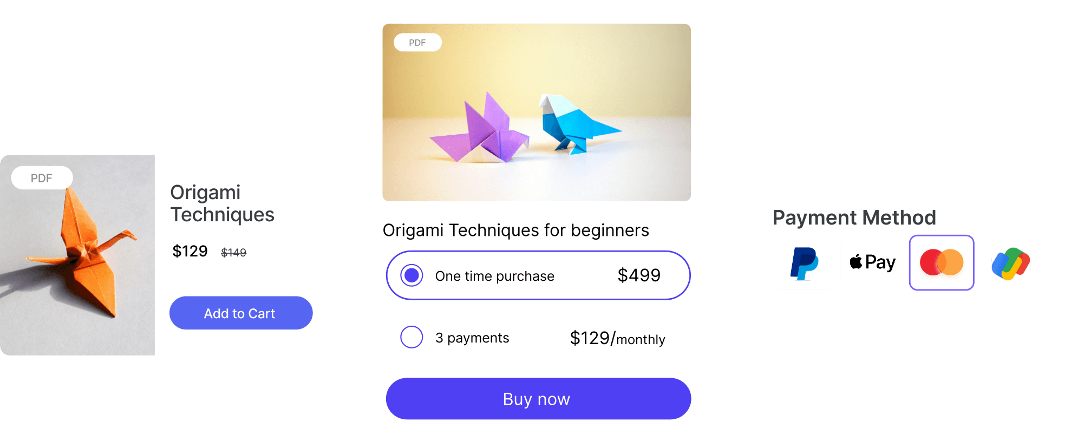The image size is (1071, 435).
Task: Open Origami Techniques for beginners title
Action: coord(515,230)
